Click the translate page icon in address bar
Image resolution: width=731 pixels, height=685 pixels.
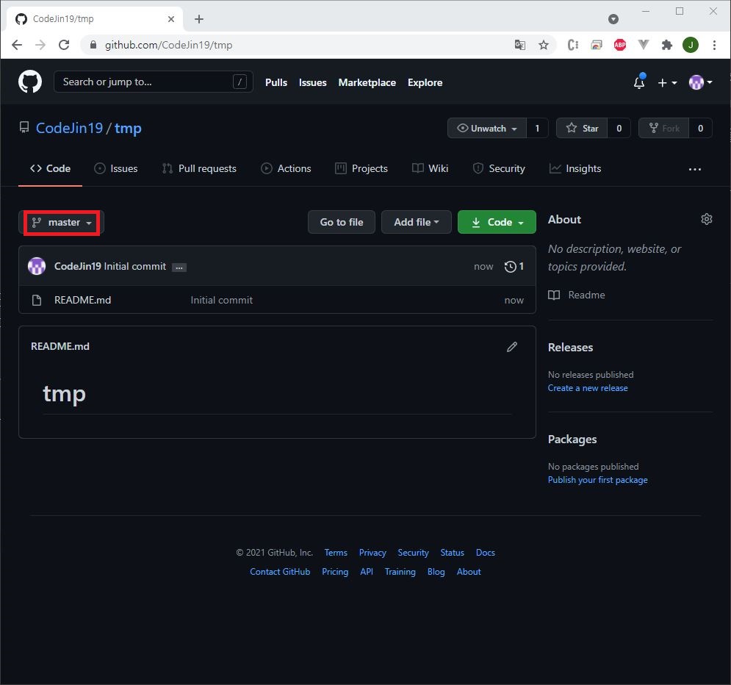point(520,45)
